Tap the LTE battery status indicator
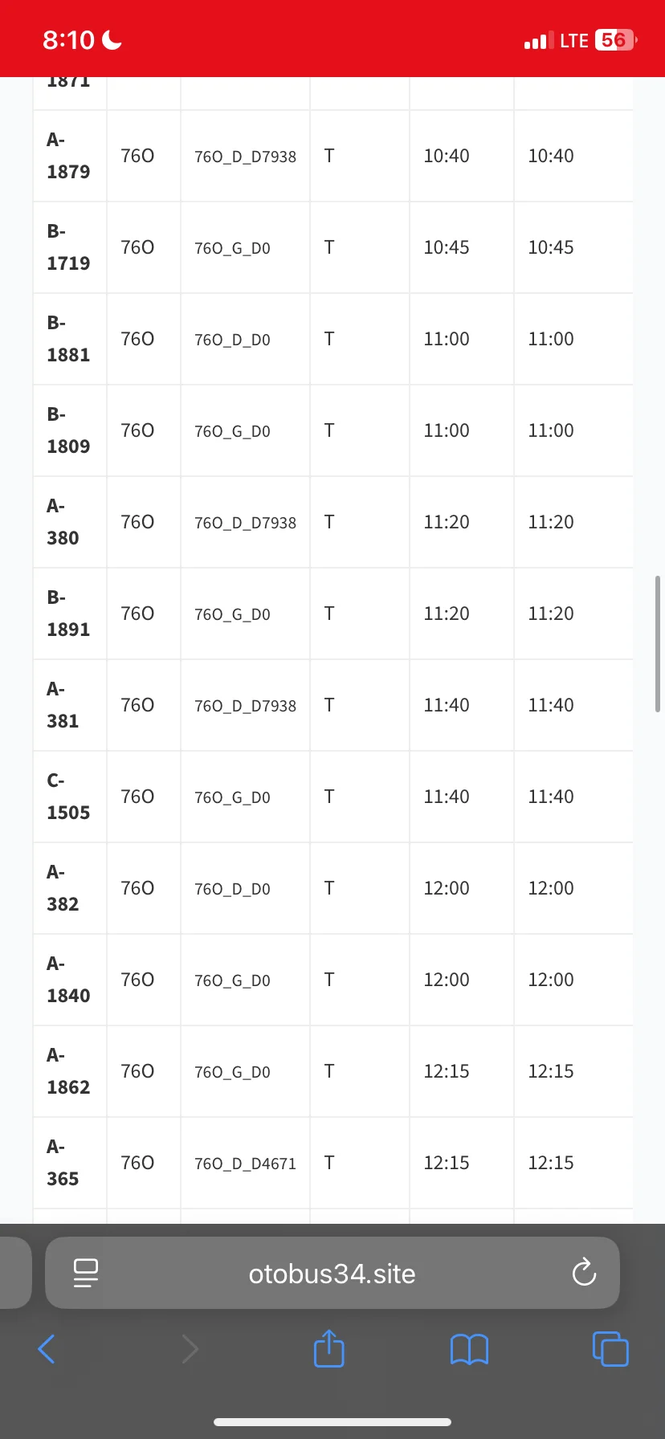Screen dimensions: 665x1439 click(x=614, y=40)
